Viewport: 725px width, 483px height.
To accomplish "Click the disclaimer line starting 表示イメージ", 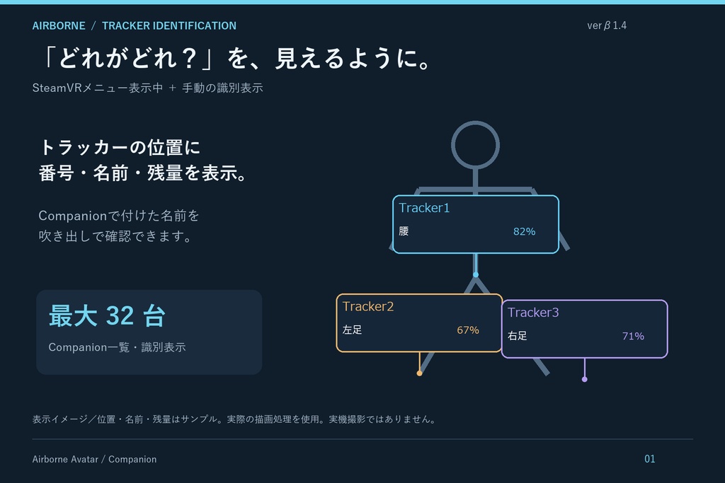I will click(234, 419).
